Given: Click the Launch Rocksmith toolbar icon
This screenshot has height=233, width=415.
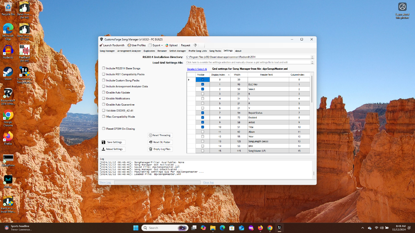Looking at the screenshot, I should click(101, 45).
